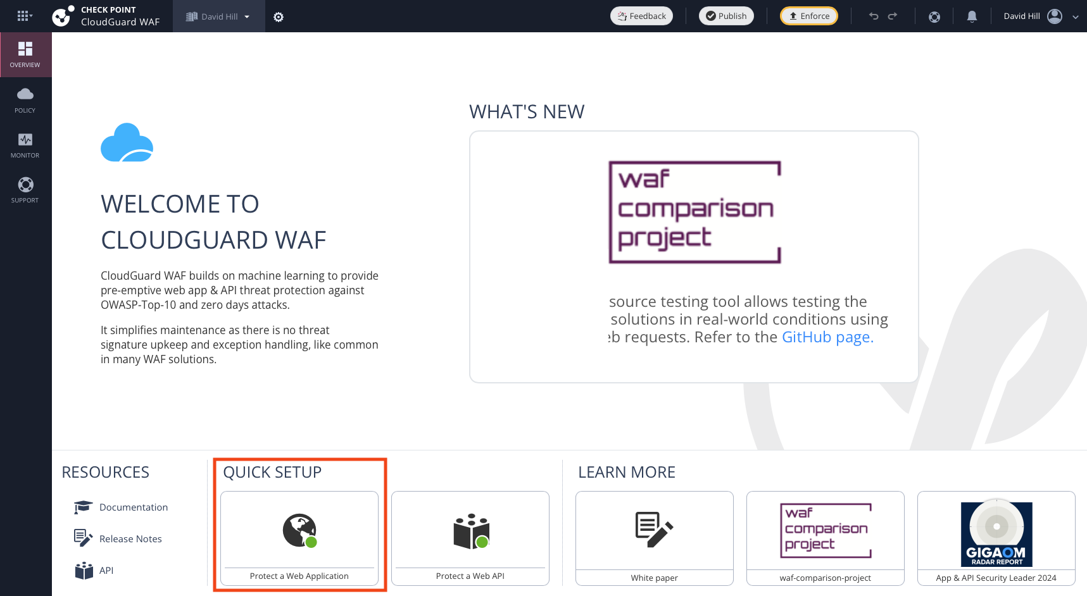Click the API box icon in Resources
Image resolution: width=1087 pixels, height=596 pixels.
(84, 570)
